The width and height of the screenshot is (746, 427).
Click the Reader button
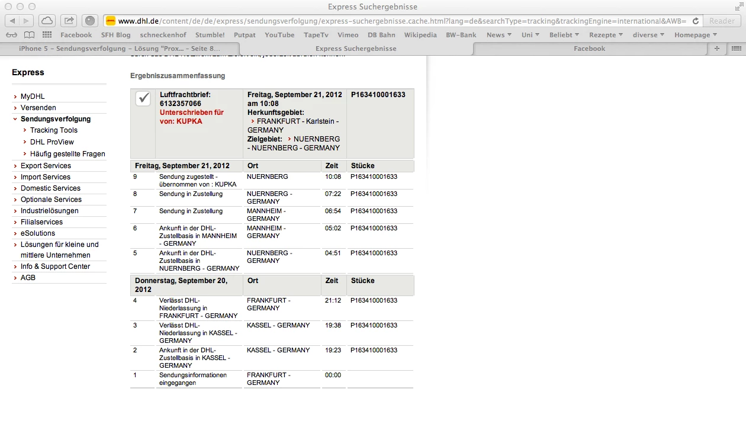[722, 21]
